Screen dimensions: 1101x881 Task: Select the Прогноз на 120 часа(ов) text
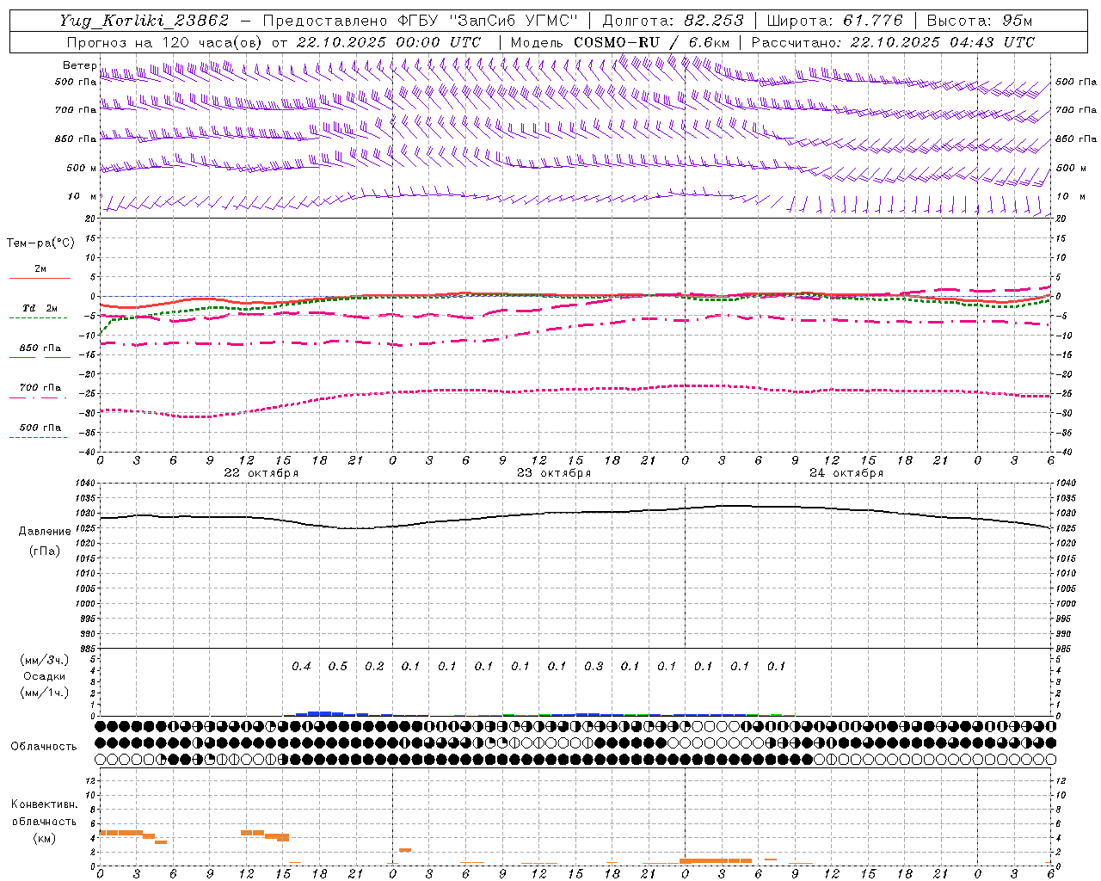[x=166, y=42]
